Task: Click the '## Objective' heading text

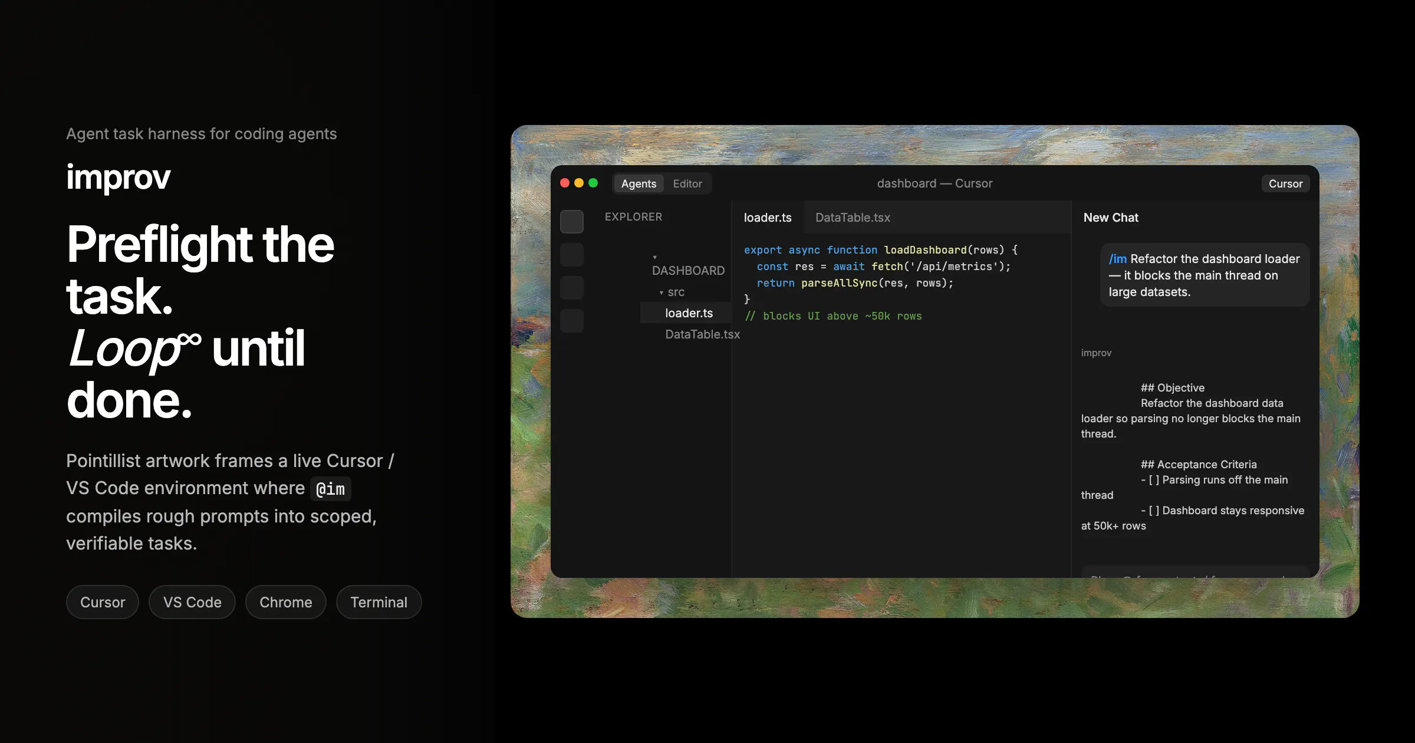Action: tap(1172, 388)
